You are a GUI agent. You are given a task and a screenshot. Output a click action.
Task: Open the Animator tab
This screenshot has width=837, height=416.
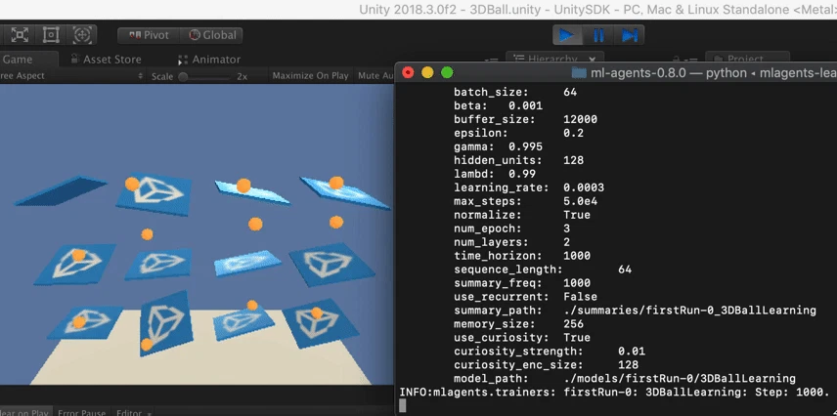209,60
